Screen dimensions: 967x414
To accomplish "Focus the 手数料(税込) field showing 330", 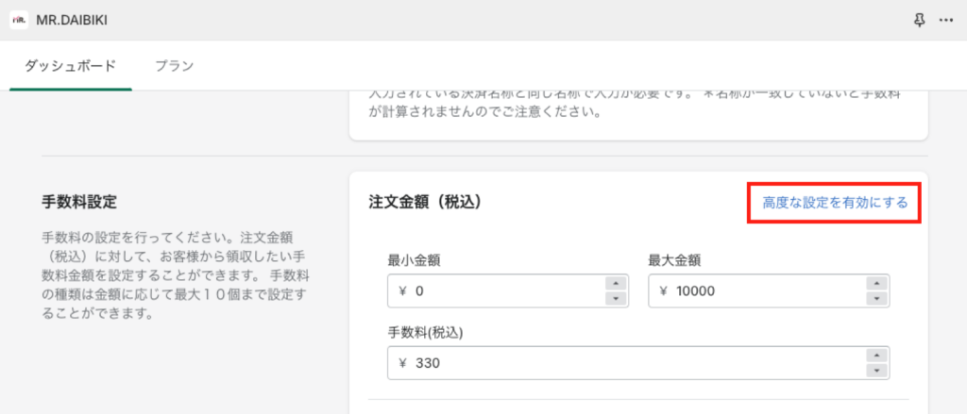I will click(x=638, y=363).
